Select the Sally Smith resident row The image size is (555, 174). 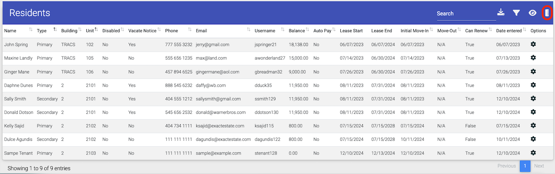point(15,99)
